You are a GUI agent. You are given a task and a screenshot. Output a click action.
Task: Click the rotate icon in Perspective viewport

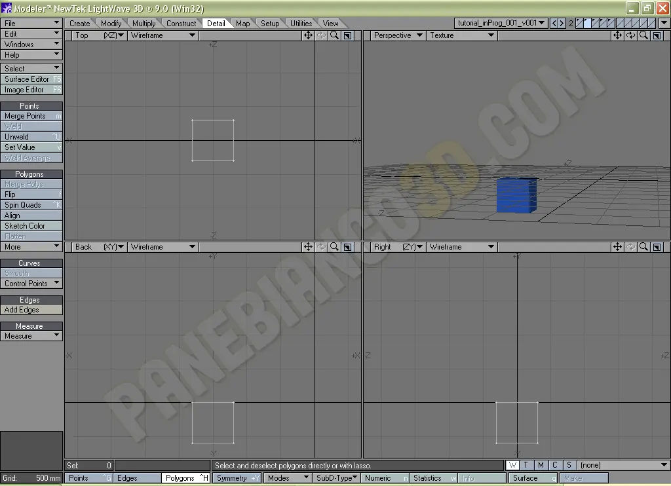(630, 35)
